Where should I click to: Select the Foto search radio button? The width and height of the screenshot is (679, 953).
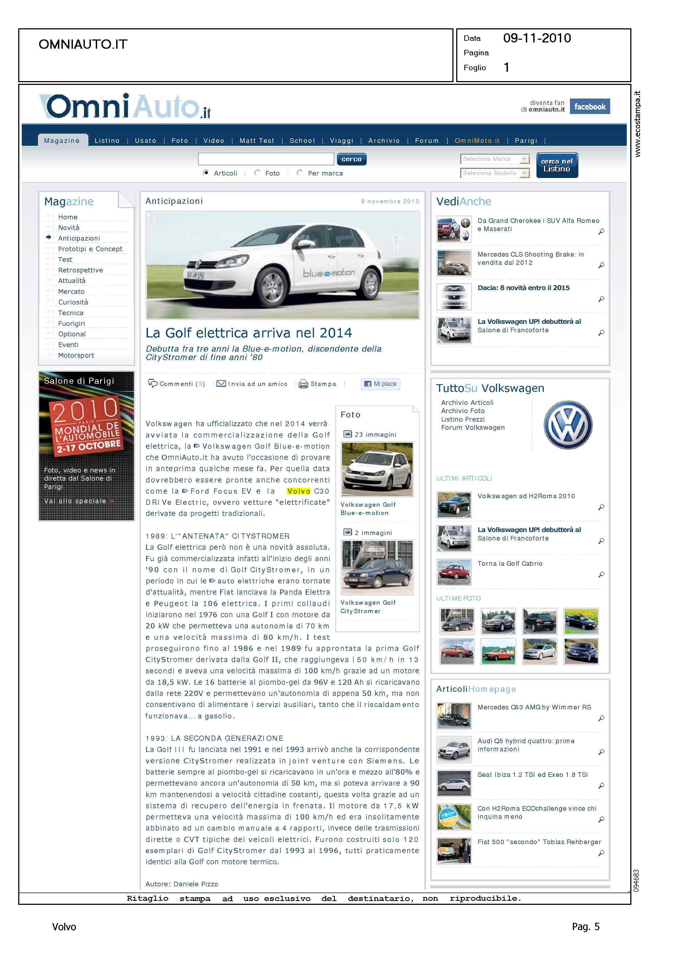coord(257,173)
